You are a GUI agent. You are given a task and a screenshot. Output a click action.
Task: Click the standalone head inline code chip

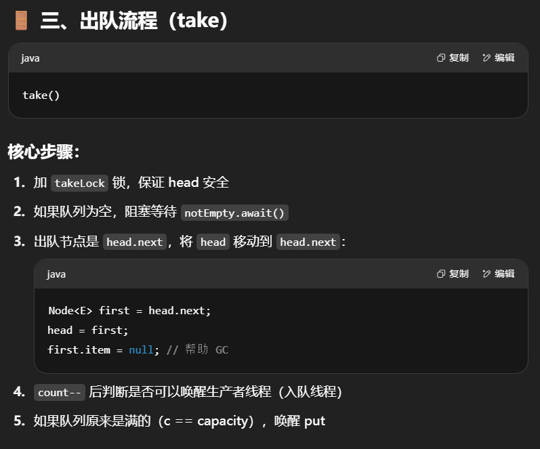(213, 242)
